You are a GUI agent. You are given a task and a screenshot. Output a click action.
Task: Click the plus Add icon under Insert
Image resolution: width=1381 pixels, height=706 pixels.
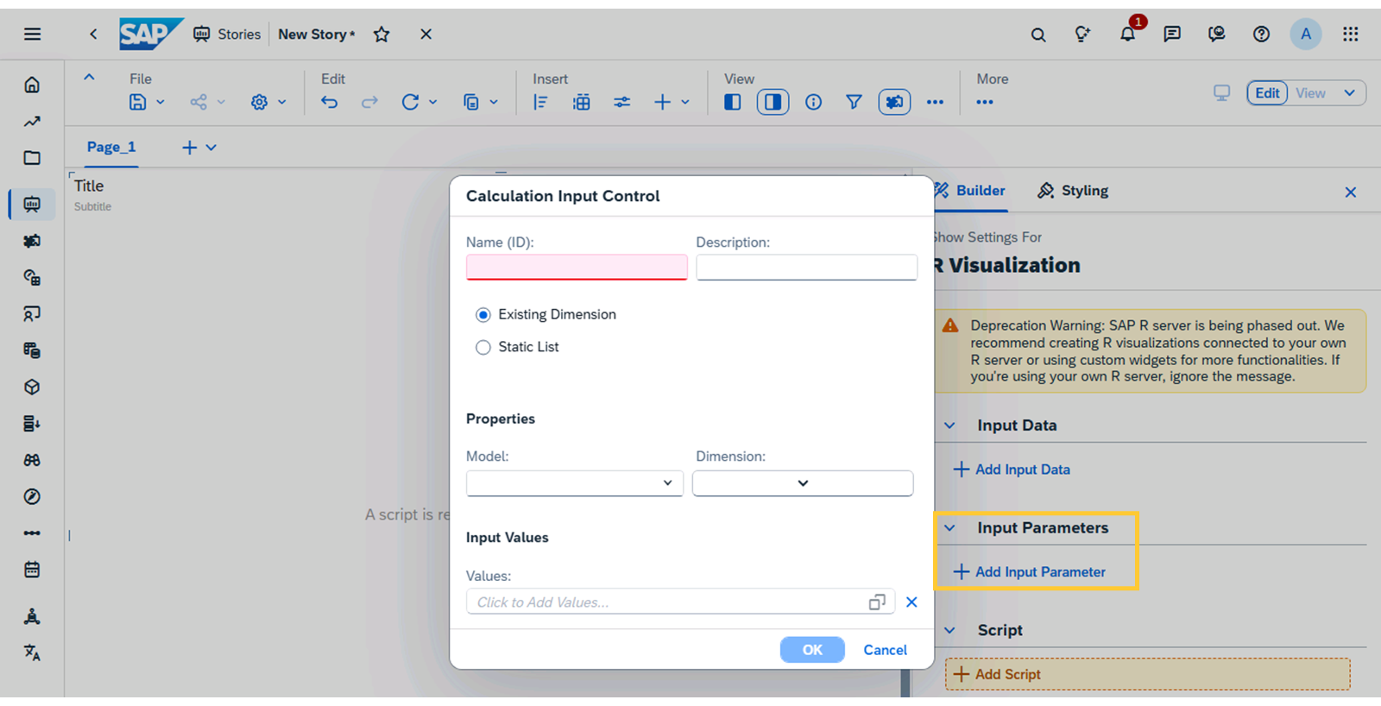(662, 102)
